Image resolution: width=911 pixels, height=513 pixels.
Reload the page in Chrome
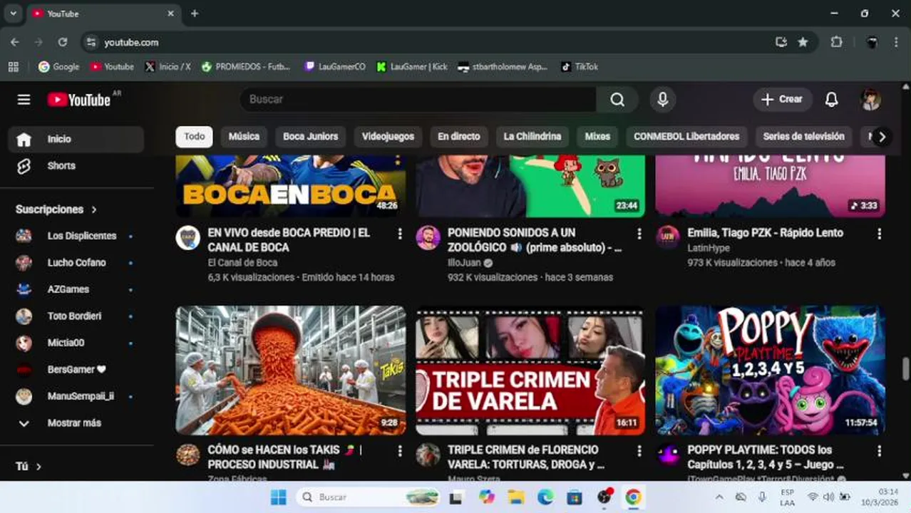point(63,43)
